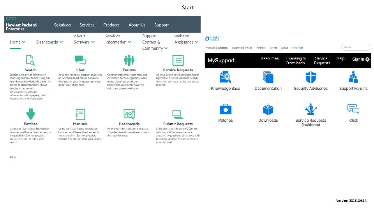Open MySupport Downloads box icon
This screenshot has height=210, width=374.
(x=268, y=109)
